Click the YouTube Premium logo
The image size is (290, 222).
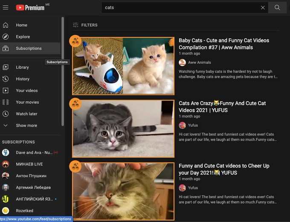coord(30,8)
